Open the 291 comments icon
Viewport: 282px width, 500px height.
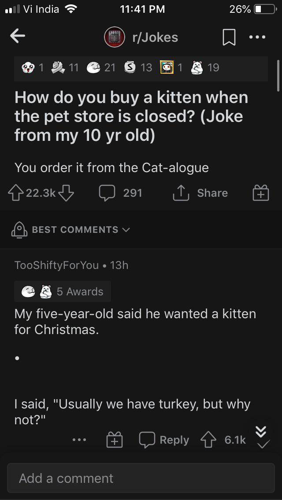(107, 193)
